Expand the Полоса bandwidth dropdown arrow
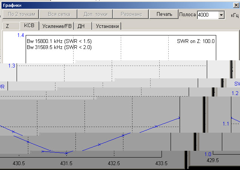Image resolution: width=240 pixels, height=170 pixels. pos(221,15)
